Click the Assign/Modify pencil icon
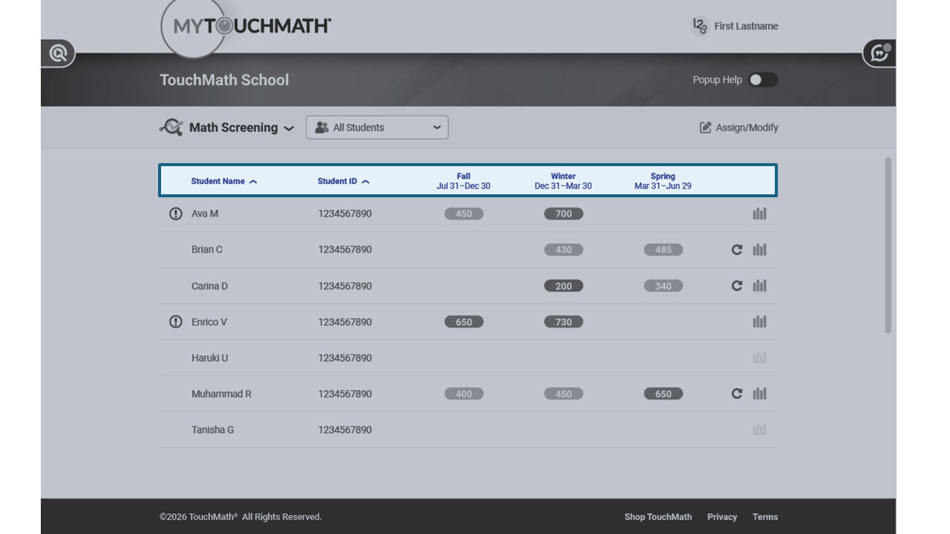This screenshot has width=950, height=534. pyautogui.click(x=705, y=128)
